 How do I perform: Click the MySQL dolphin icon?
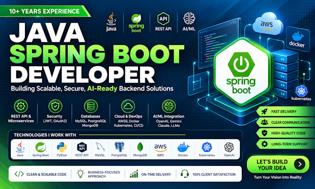100,147
